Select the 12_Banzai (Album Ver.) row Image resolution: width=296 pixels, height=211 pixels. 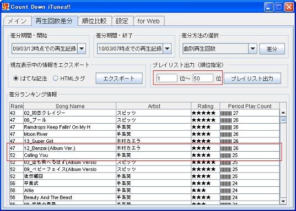click(144, 148)
